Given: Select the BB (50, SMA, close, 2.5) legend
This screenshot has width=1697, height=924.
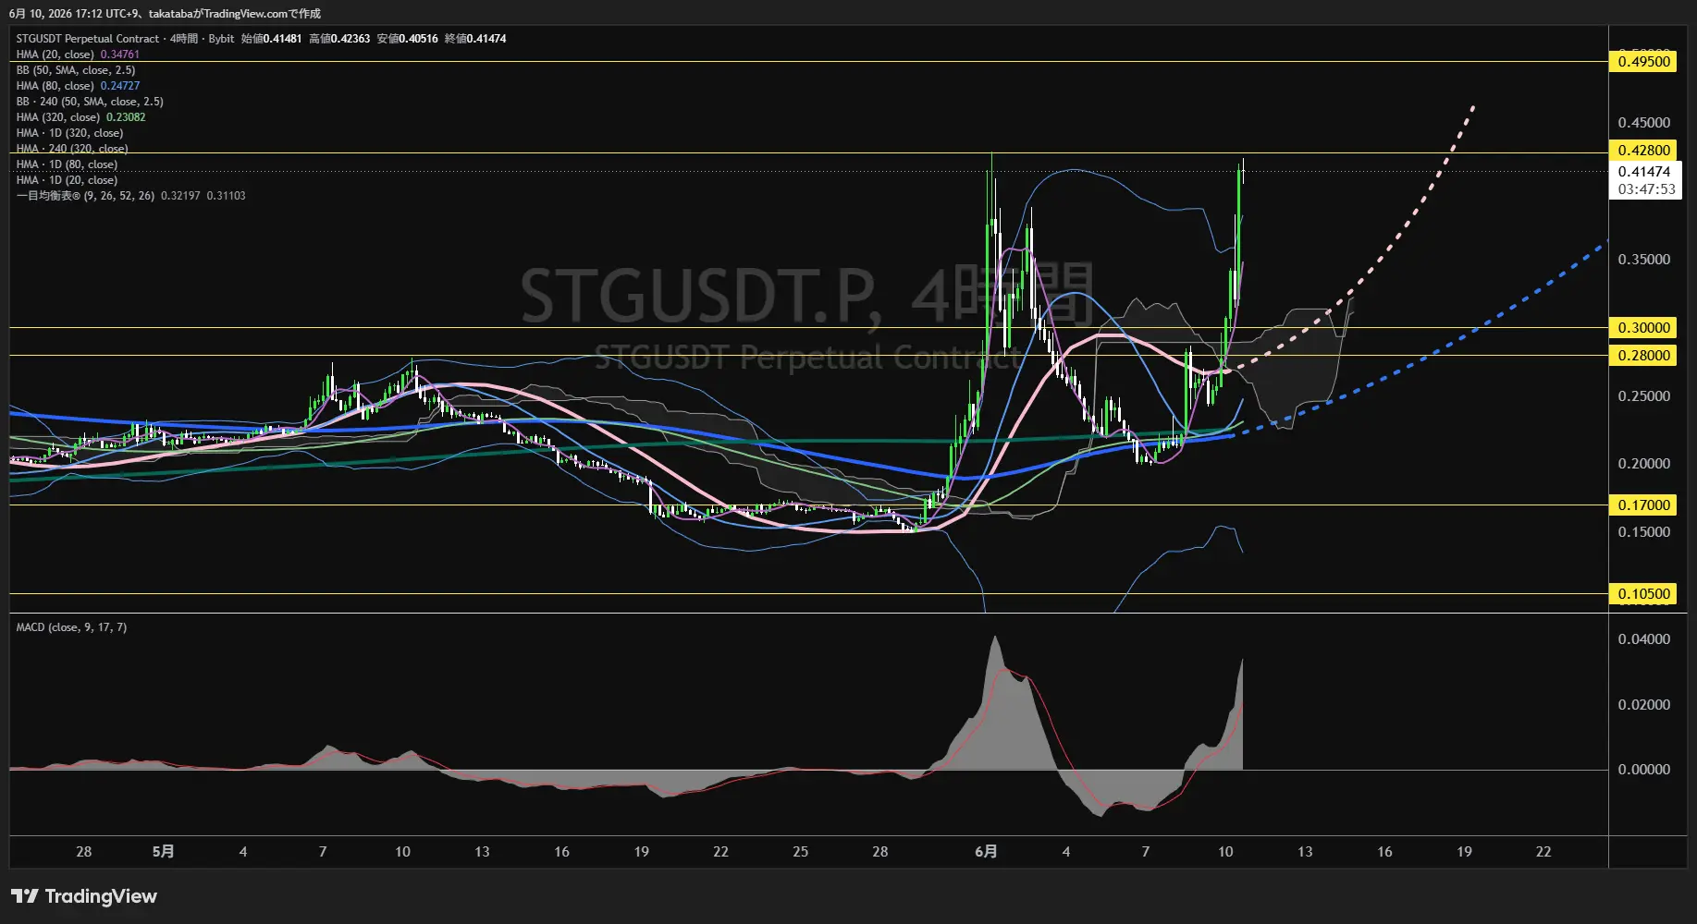Looking at the screenshot, I should click(x=76, y=70).
